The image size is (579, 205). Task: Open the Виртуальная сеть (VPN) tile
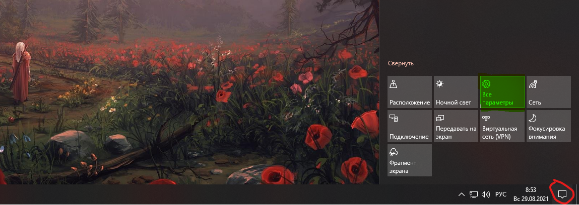coord(502,126)
